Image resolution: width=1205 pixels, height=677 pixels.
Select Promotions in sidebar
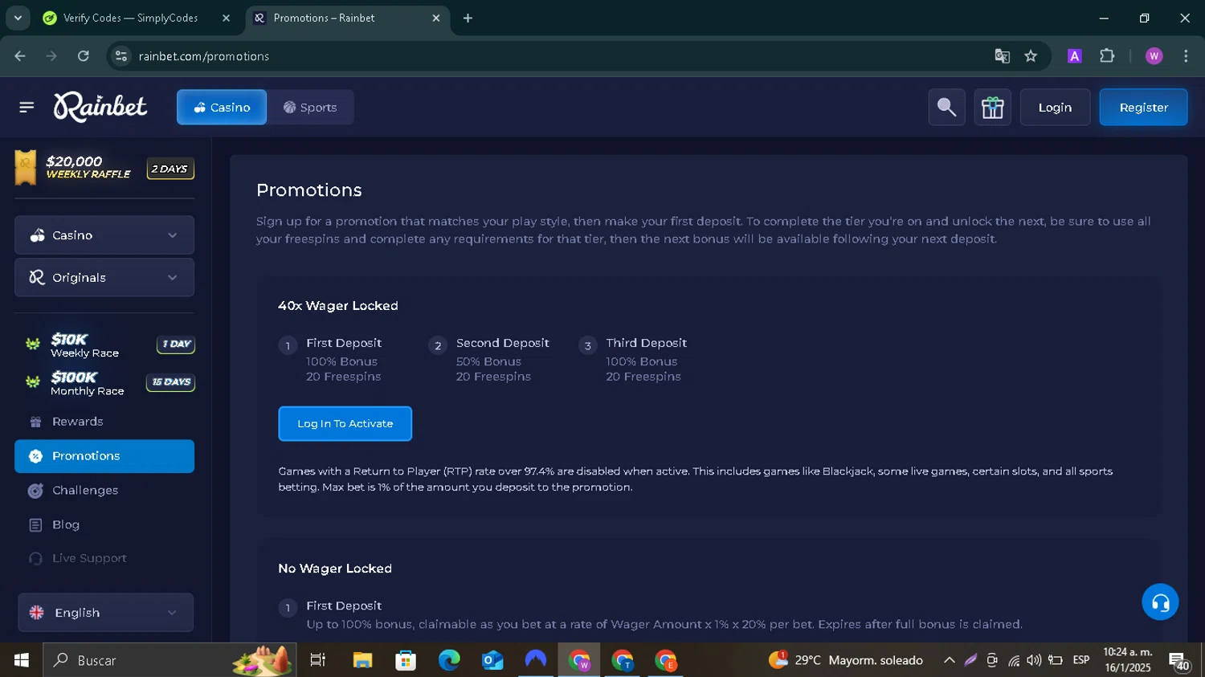point(104,456)
